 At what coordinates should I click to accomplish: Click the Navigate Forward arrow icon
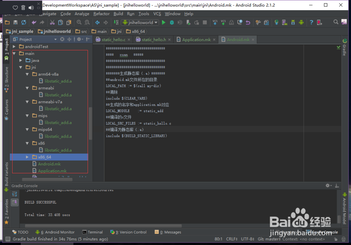pos(106,22)
